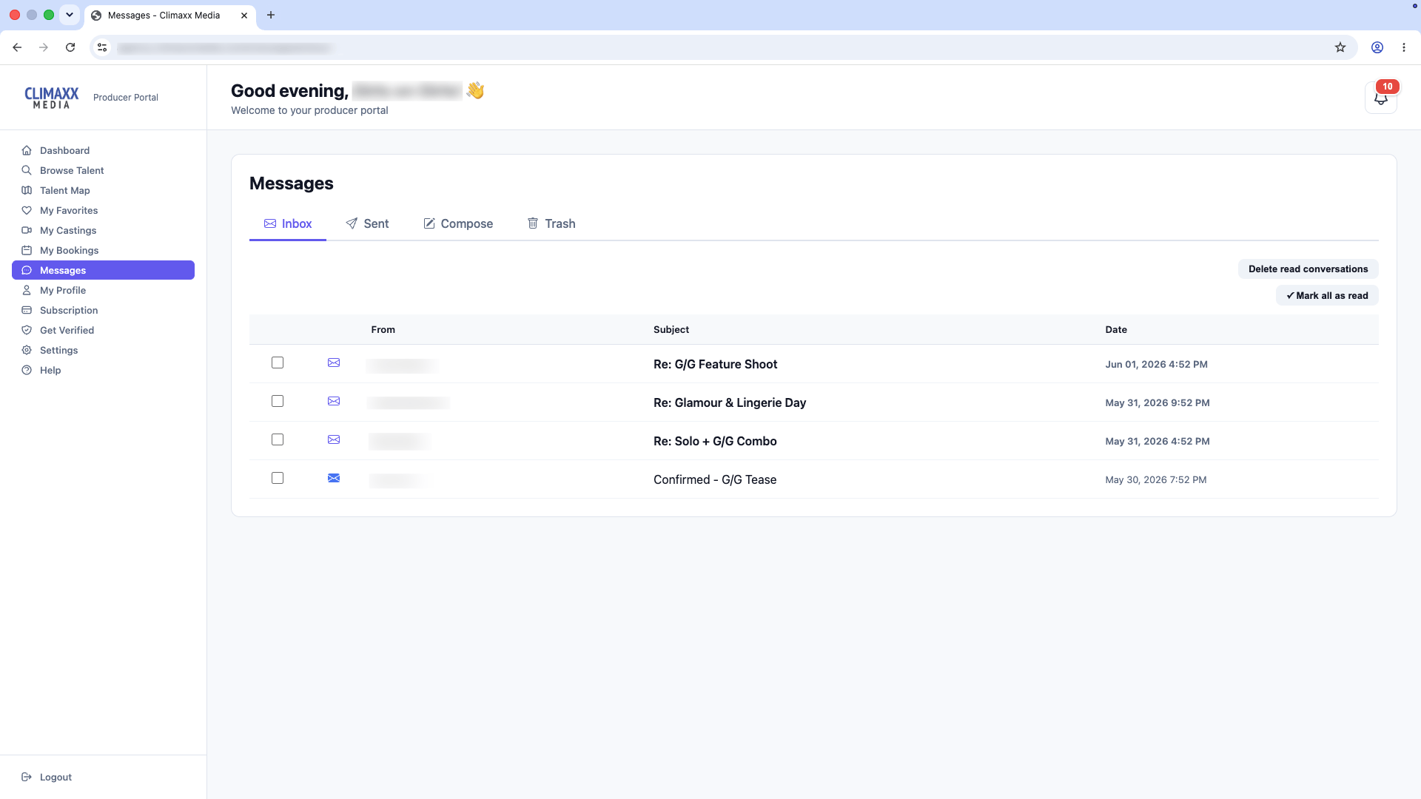Image resolution: width=1421 pixels, height=799 pixels.
Task: Open the Talent Map page
Action: tap(103, 190)
